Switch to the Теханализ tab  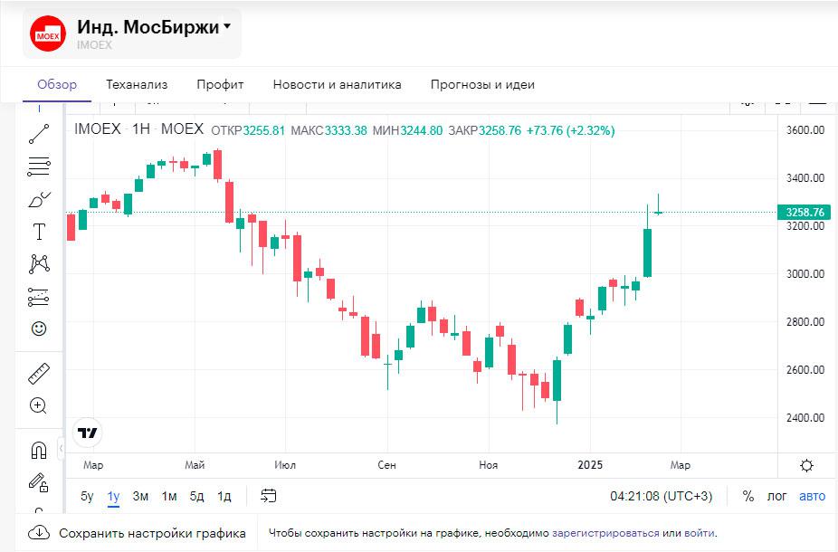[137, 85]
